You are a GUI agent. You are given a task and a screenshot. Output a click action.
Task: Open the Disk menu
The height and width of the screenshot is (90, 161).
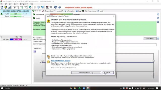[x=6, y=4]
